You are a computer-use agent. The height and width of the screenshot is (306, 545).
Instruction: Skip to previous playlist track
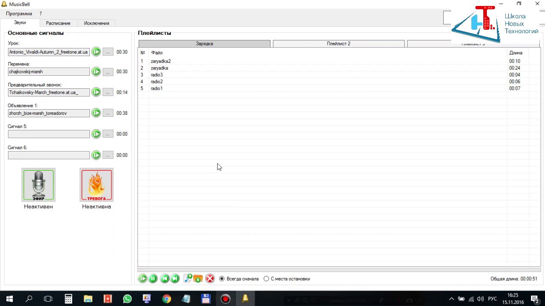pos(164,279)
